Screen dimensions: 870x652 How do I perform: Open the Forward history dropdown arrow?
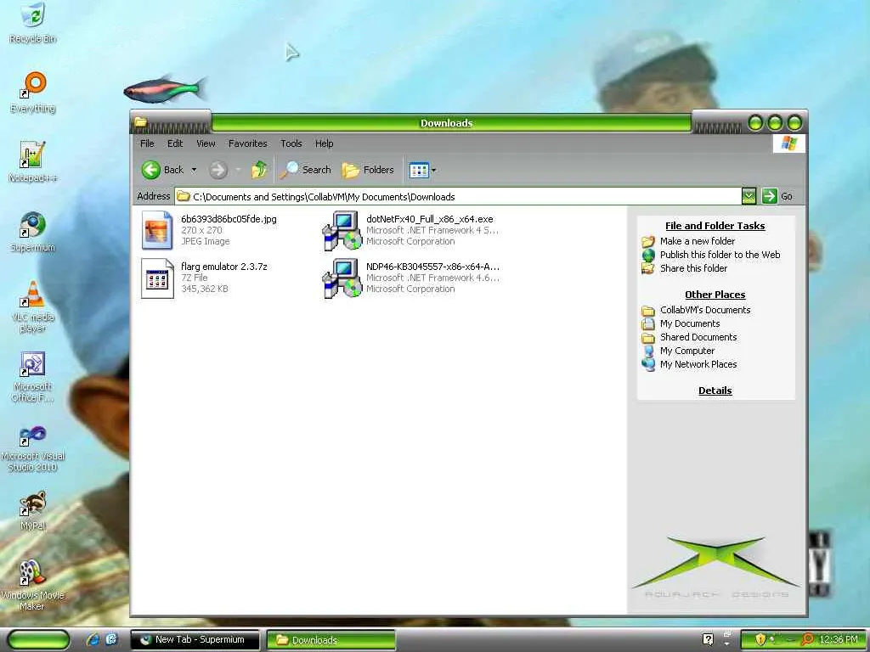pyautogui.click(x=238, y=170)
